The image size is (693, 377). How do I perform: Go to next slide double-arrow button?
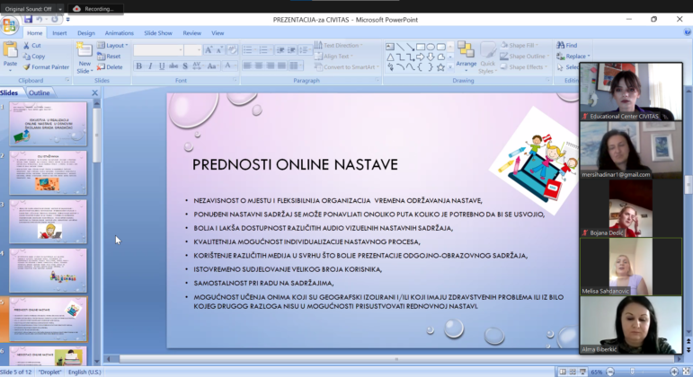click(x=689, y=350)
